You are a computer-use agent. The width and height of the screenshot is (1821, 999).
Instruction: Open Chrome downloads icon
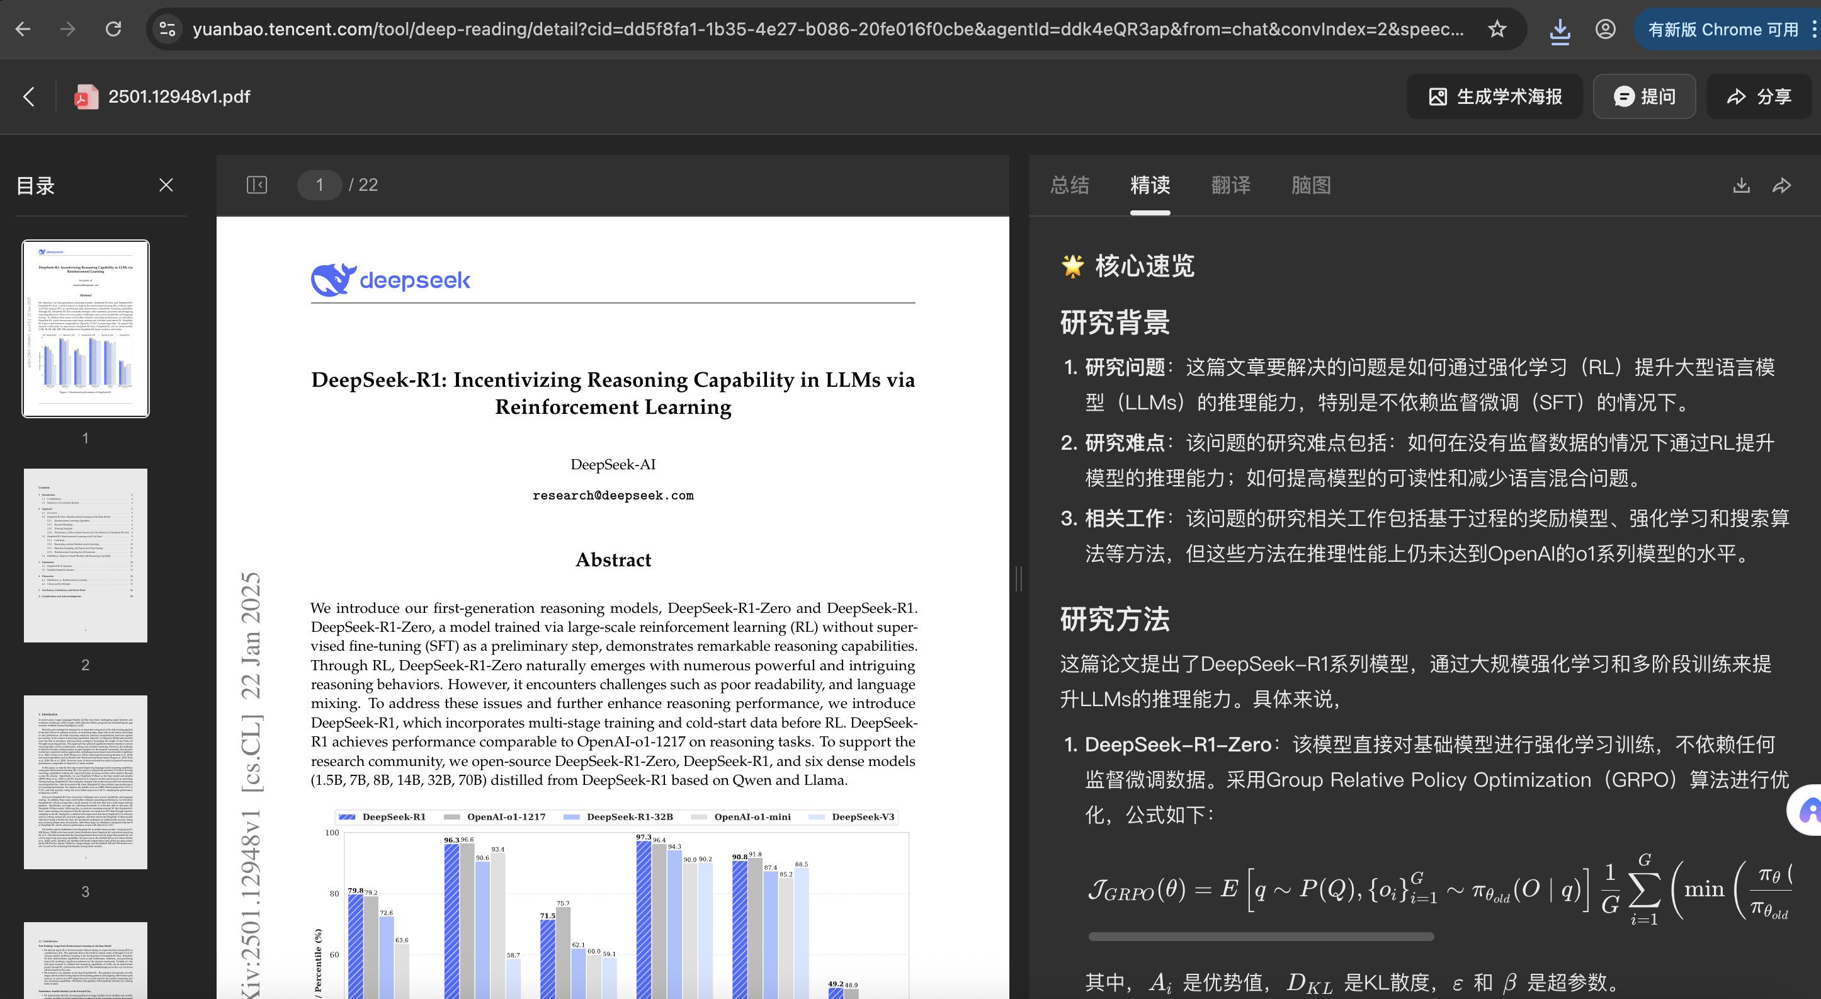[1560, 30]
